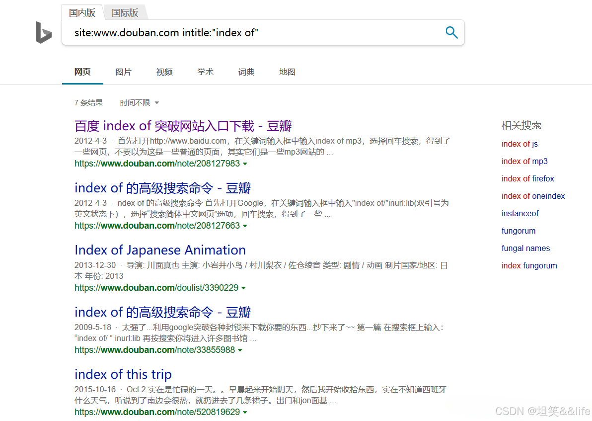Viewport: 592px width, 421px height.
Task: Select the 学术 tab
Action: 205,72
